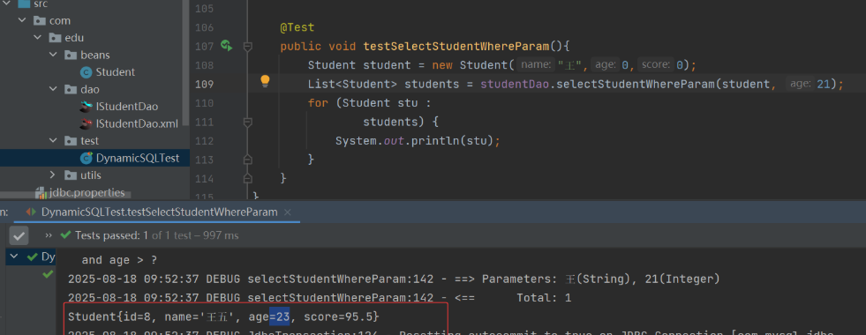Click the 'score:' inlay hint on line 108
The height and width of the screenshot is (335, 866).
656,65
